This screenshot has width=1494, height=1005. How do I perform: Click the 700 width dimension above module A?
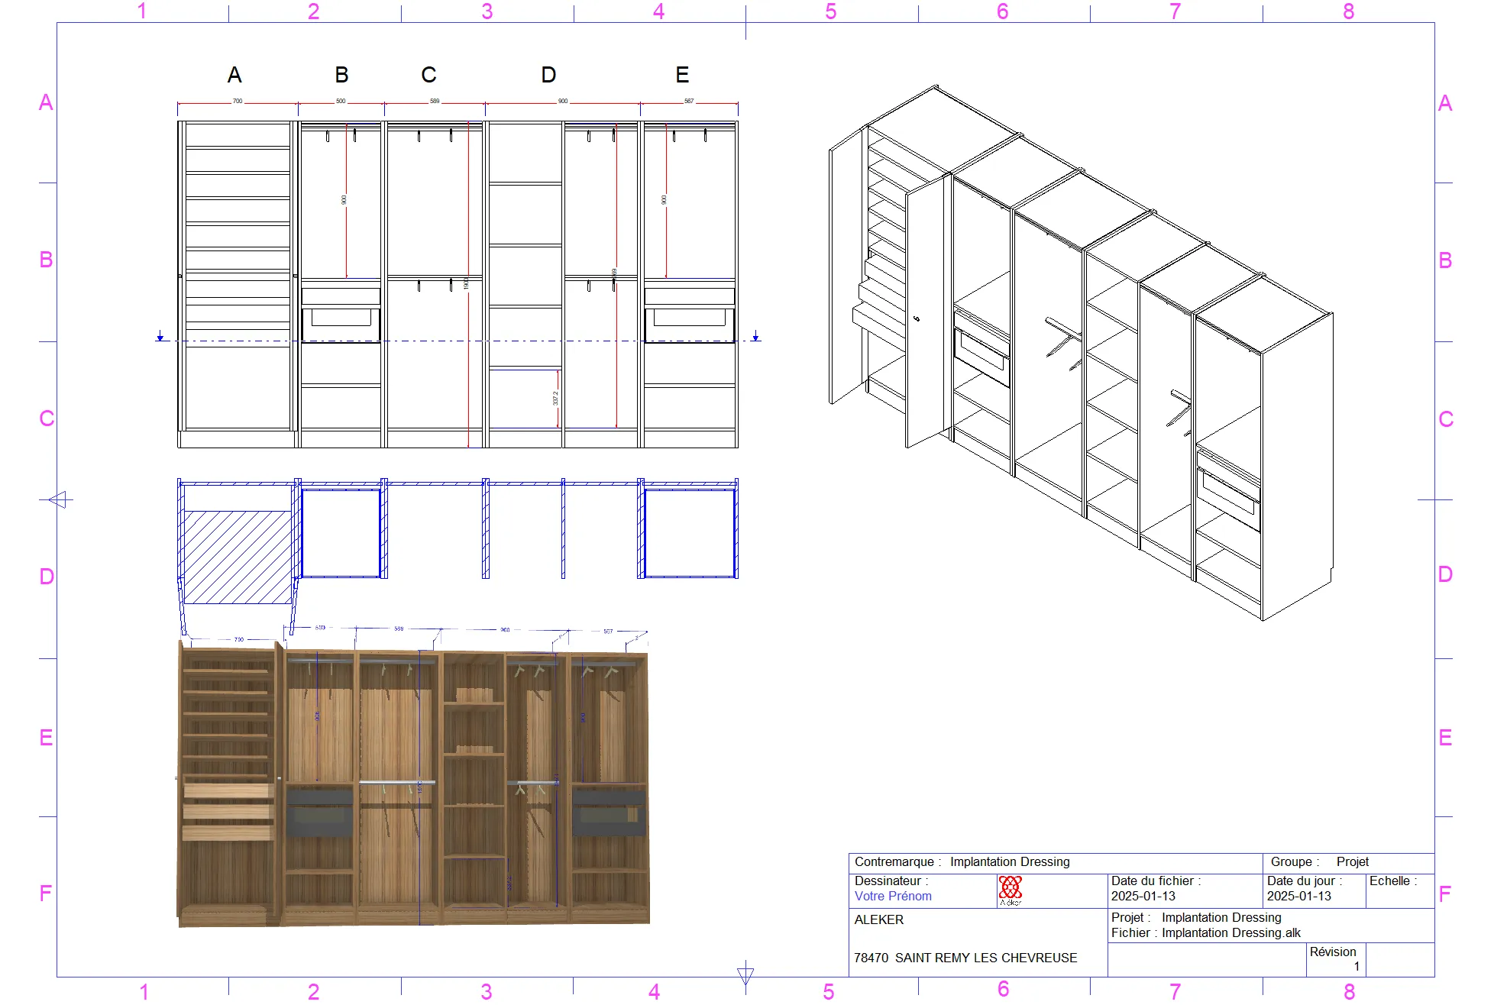click(x=238, y=101)
